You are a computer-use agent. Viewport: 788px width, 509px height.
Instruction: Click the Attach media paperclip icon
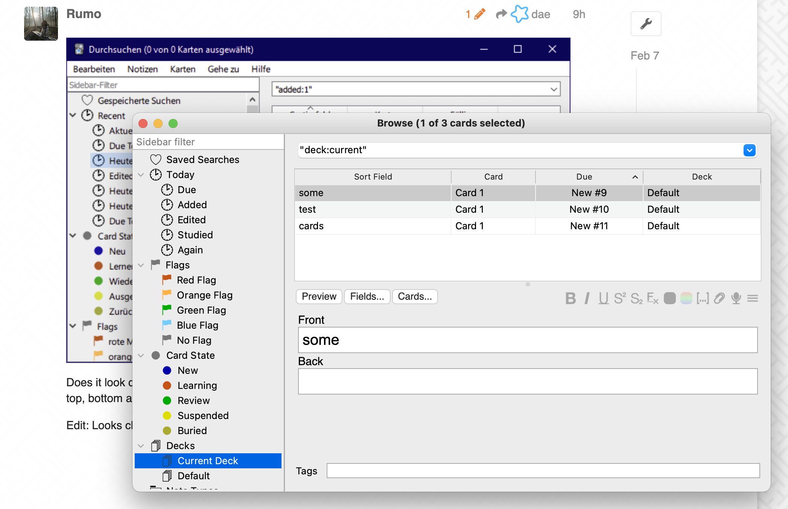719,298
